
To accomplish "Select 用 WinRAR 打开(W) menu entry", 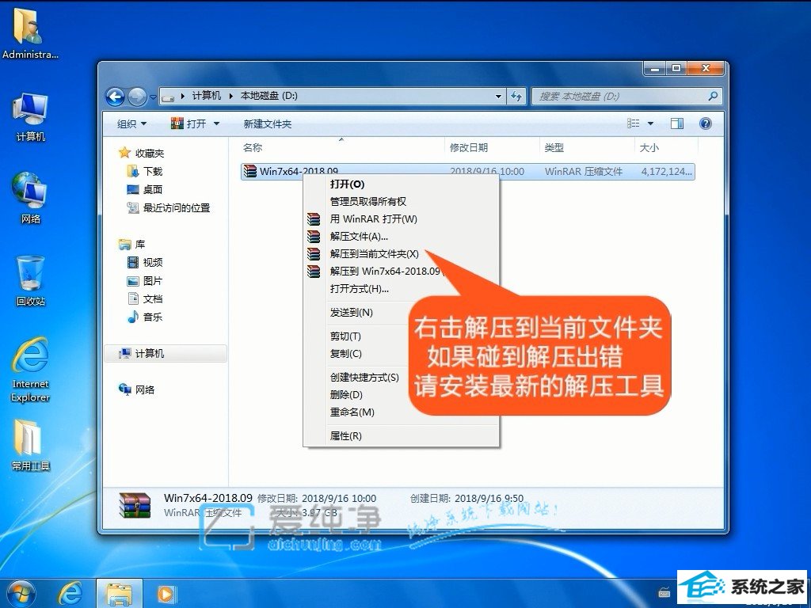I will pos(373,219).
